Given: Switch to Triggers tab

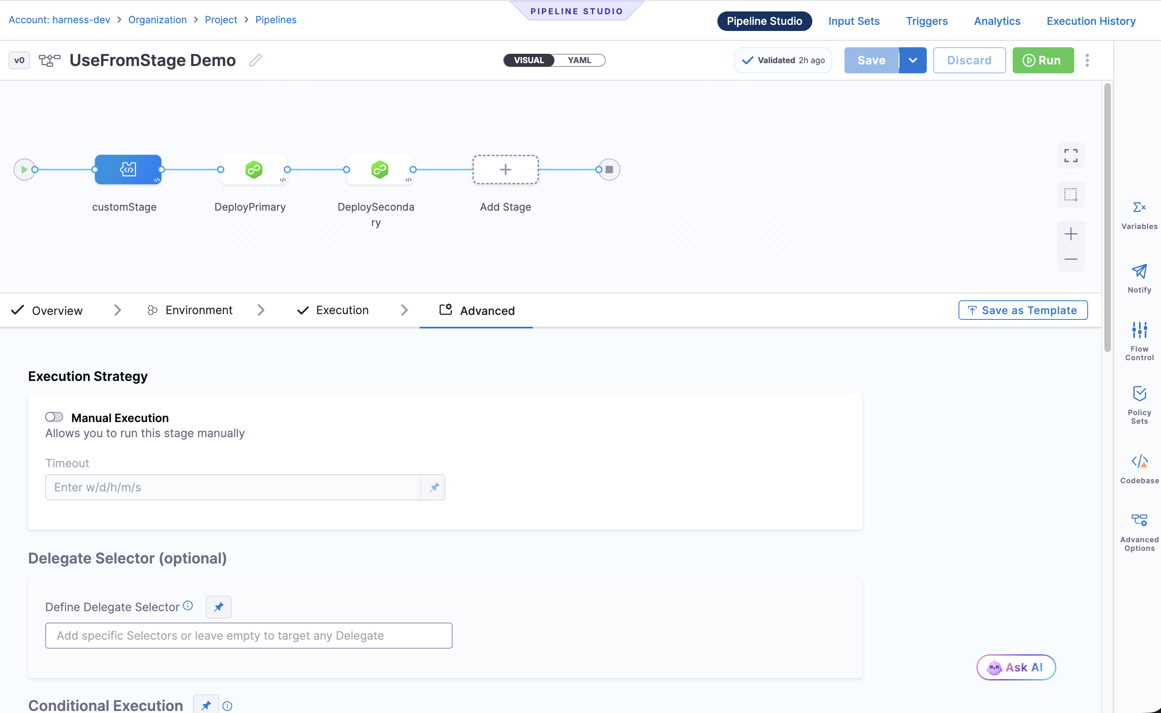Looking at the screenshot, I should pos(926,21).
